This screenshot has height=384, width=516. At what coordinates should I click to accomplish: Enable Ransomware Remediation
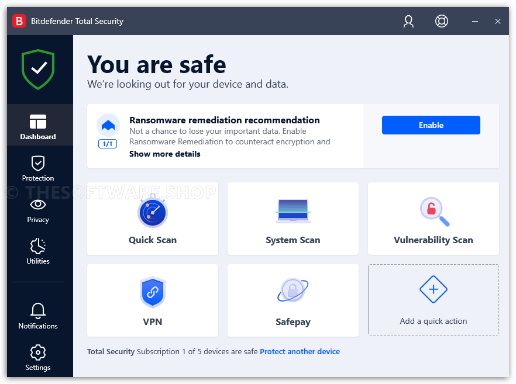[x=431, y=125]
